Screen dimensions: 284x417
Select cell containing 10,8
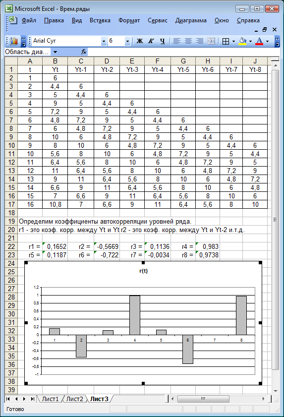click(x=55, y=204)
